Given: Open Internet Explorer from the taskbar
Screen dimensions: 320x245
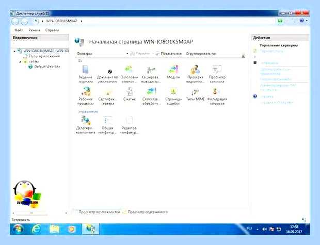Looking at the screenshot, I should 36,229.
